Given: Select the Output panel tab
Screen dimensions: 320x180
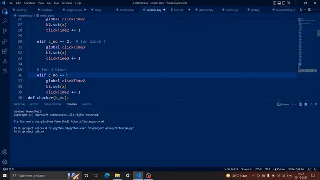Looking at the screenshot, I should click(x=34, y=104).
